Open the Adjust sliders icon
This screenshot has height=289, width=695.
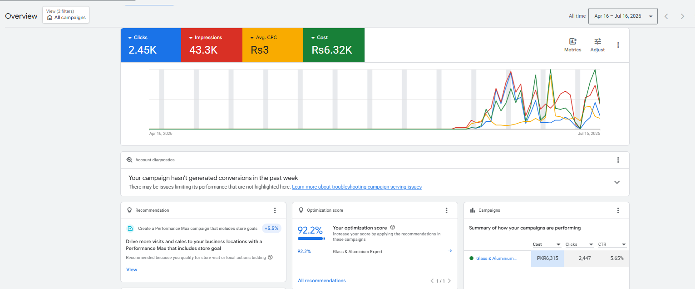coord(597,41)
